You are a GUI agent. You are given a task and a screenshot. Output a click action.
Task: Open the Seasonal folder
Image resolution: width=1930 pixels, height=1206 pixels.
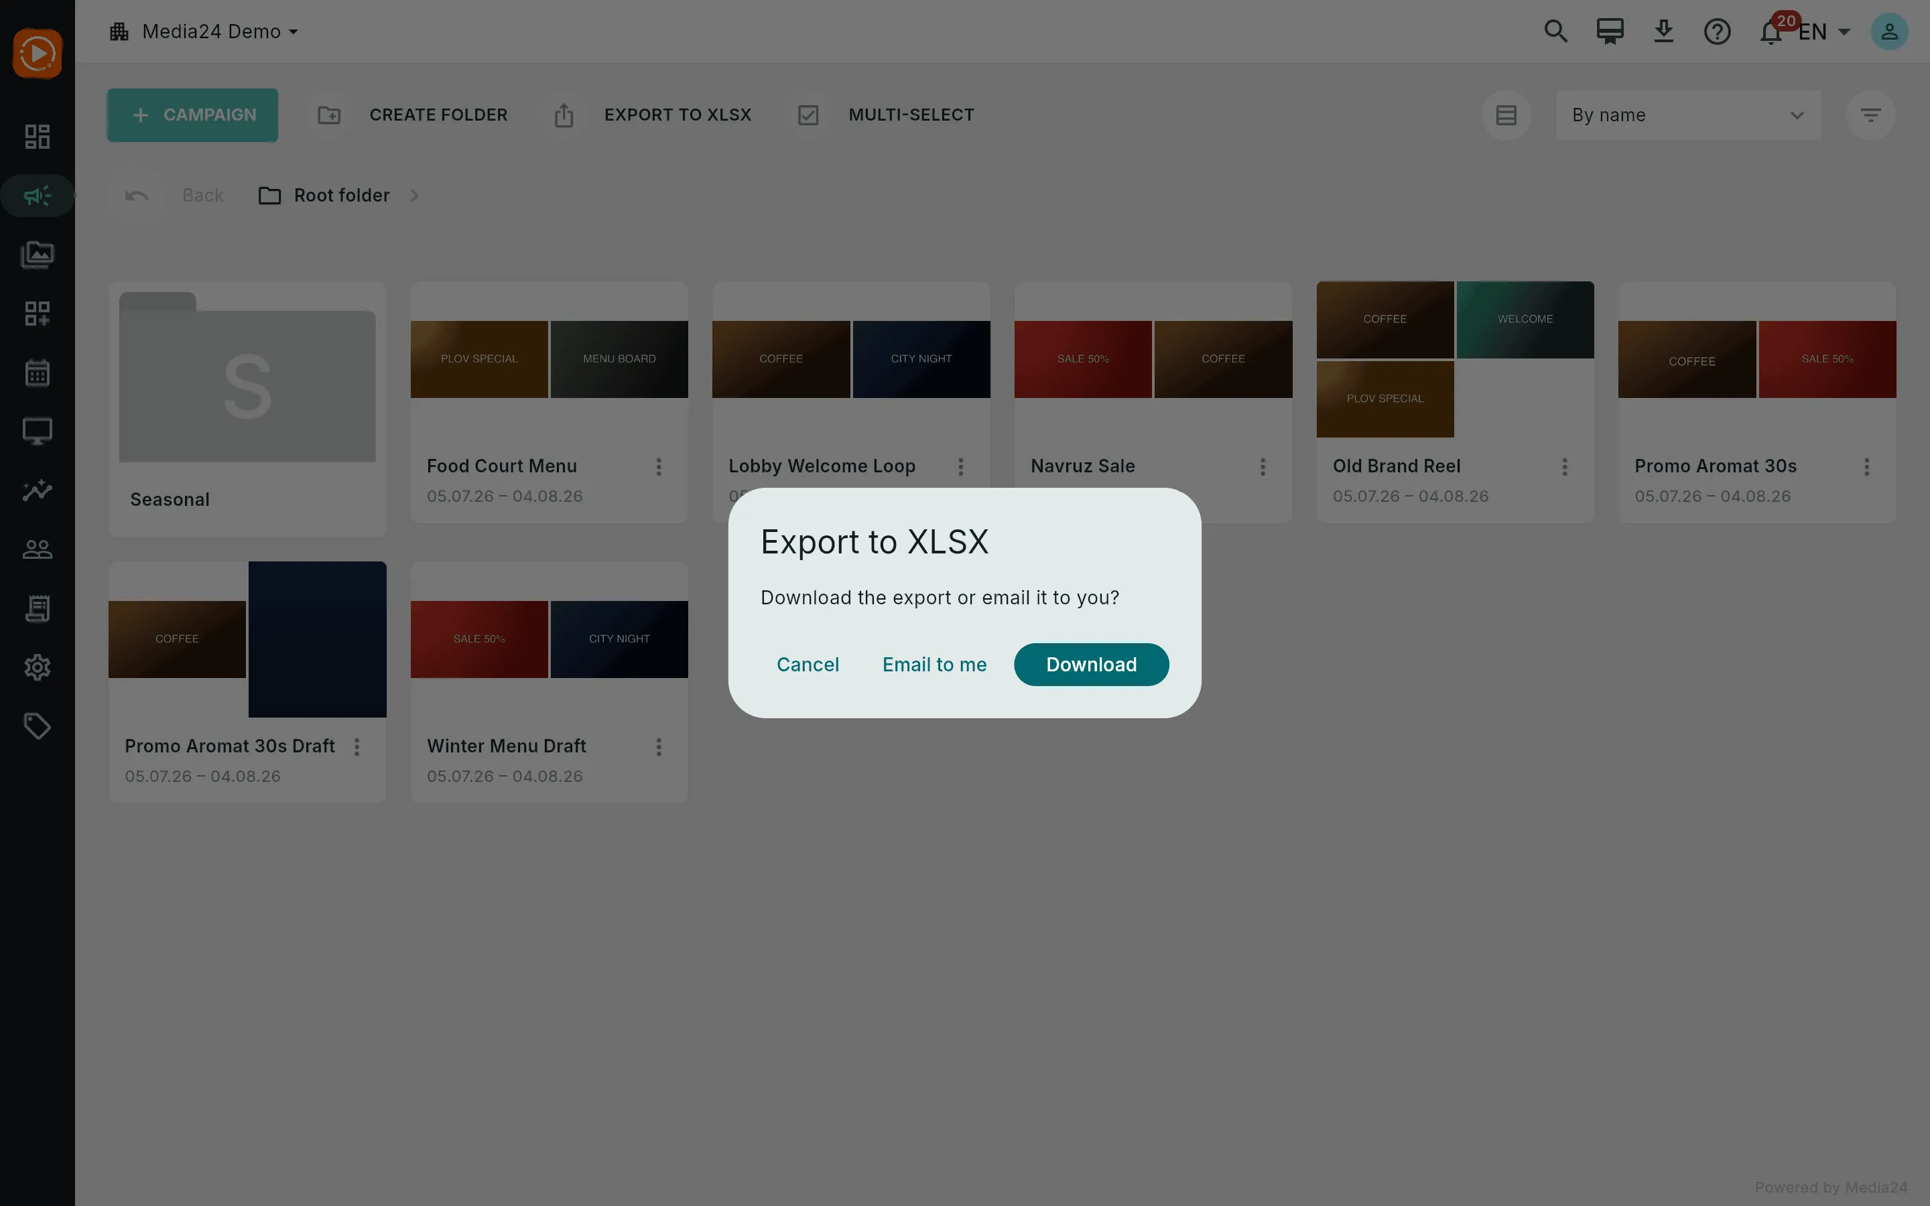pos(247,409)
